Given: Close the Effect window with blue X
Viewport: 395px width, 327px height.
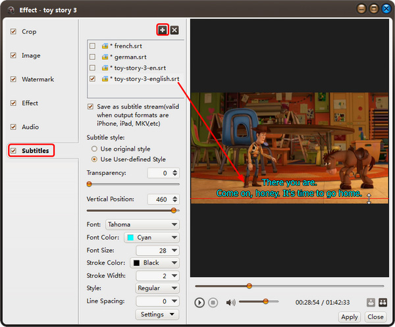Looking at the screenshot, I should [x=386, y=9].
